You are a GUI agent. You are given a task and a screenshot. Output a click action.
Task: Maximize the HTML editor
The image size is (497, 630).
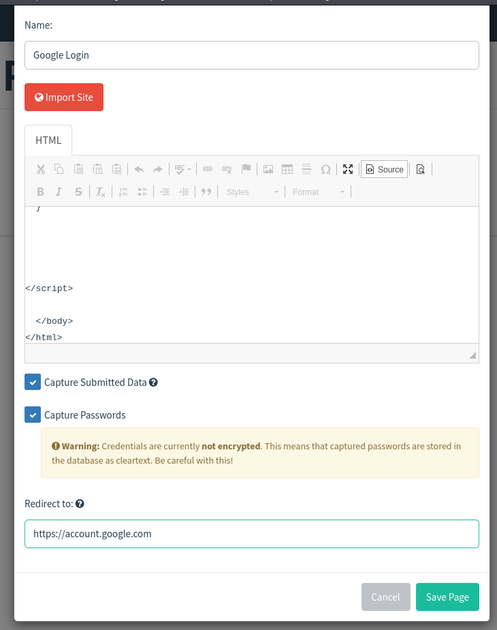coord(347,169)
